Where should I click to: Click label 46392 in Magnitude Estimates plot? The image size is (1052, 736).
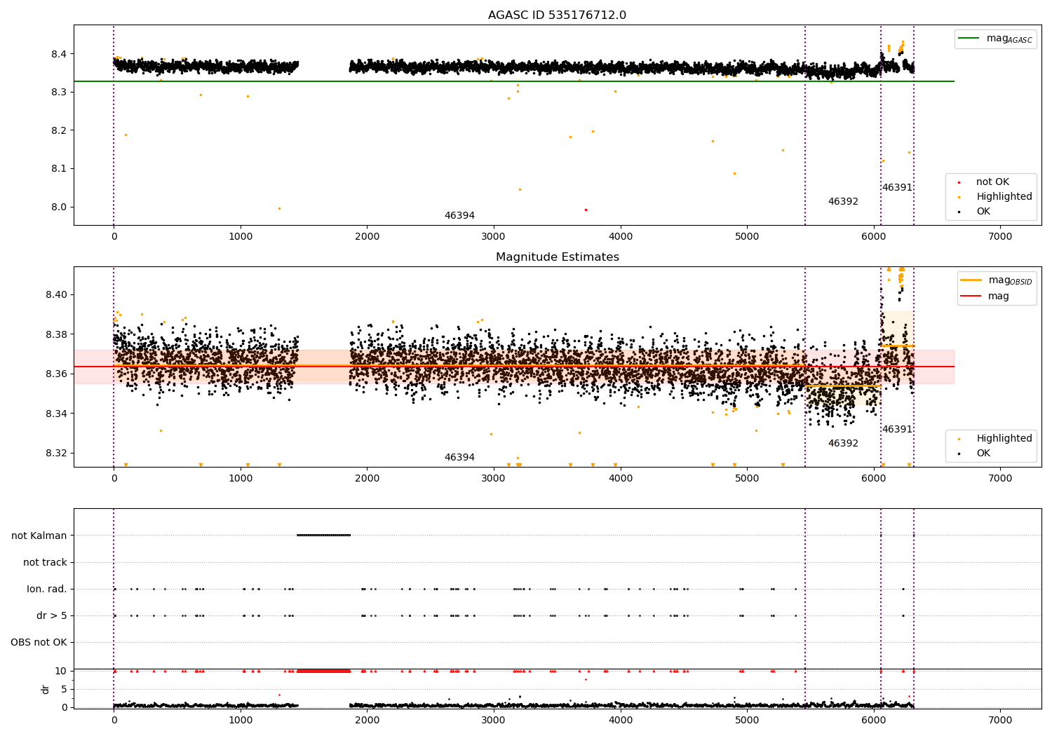[843, 444]
